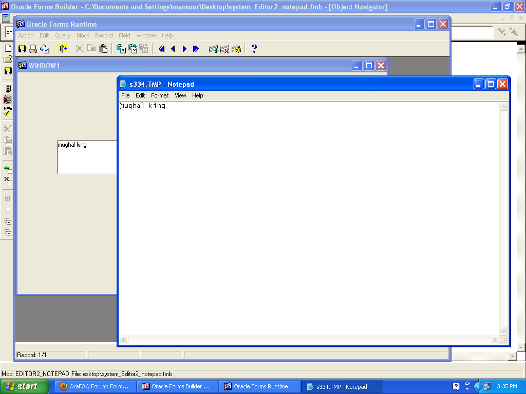
Task: Minimize the Notepad window
Action: tap(479, 84)
